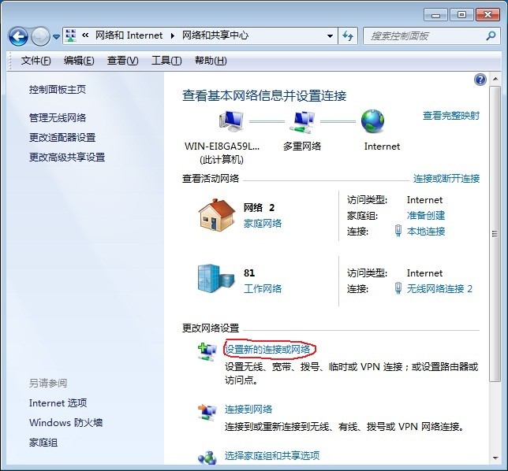Open the 无线网络连接 2 connection link

439,288
